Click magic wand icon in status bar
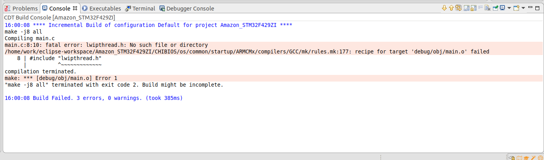544x160 pixels. 533,158
